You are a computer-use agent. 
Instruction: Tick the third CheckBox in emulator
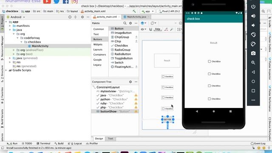point(210,86)
